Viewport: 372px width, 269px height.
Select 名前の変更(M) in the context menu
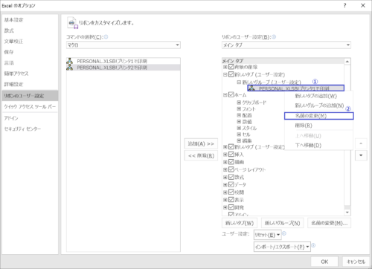click(x=318, y=116)
